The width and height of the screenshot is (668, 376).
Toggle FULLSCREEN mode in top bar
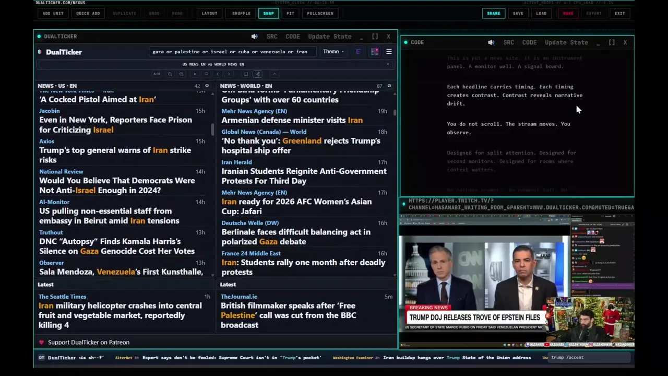click(x=320, y=13)
